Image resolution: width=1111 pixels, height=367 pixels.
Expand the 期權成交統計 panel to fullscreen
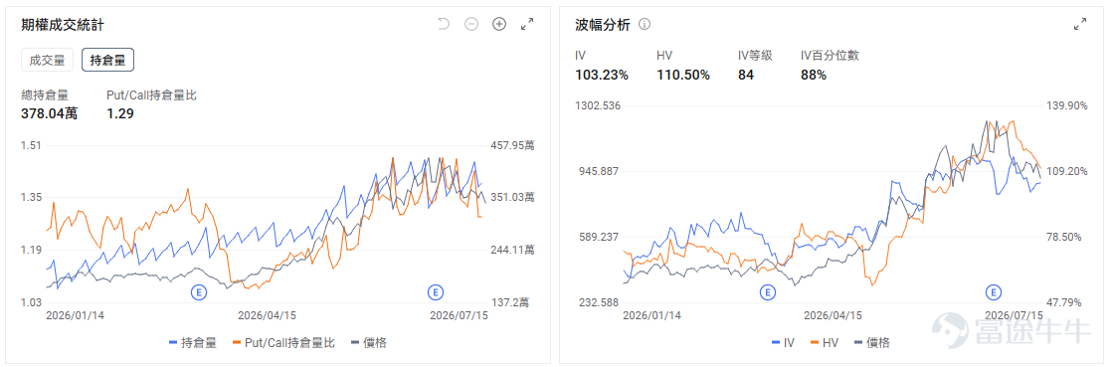527,24
